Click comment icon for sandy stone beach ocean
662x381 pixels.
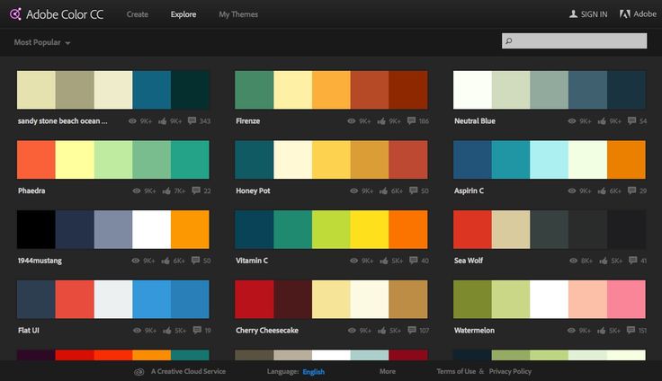pyautogui.click(x=192, y=120)
